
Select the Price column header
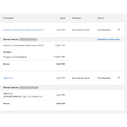click(63, 18)
